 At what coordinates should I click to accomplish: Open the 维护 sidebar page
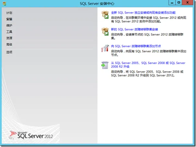point(9,26)
